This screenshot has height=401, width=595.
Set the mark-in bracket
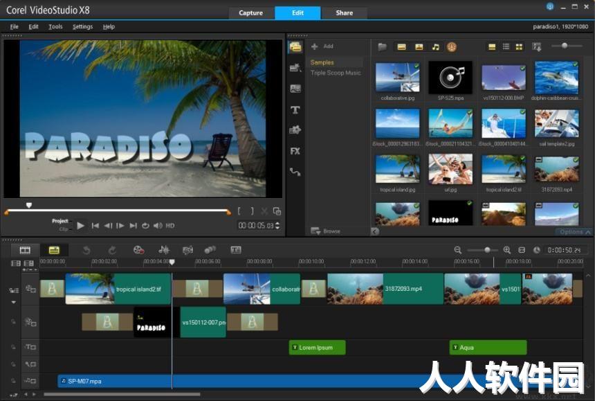click(239, 211)
